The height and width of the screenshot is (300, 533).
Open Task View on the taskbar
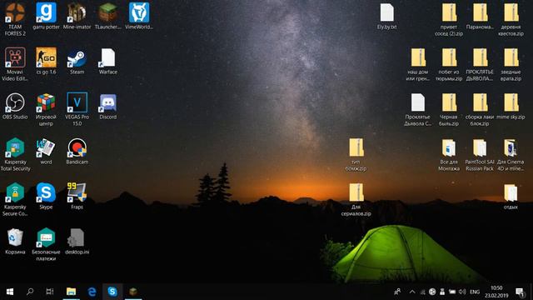click(50, 292)
